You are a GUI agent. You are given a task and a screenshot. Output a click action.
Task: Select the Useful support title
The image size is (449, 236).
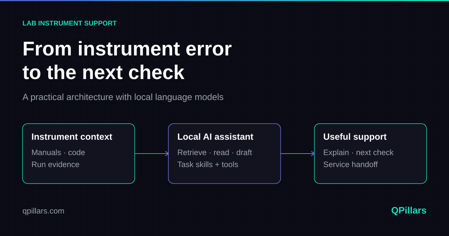tap(355, 137)
